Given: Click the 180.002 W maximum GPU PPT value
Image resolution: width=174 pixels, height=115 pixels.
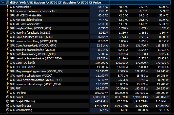Looking at the screenshot, I should coord(142,88).
